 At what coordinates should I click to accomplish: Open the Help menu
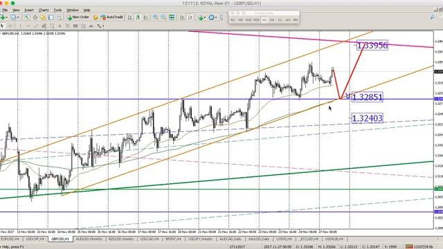87,10
